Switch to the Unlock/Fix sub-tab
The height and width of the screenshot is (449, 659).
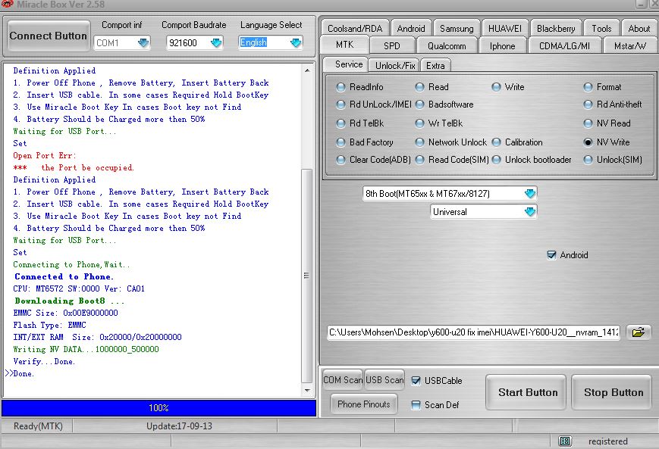tap(395, 65)
